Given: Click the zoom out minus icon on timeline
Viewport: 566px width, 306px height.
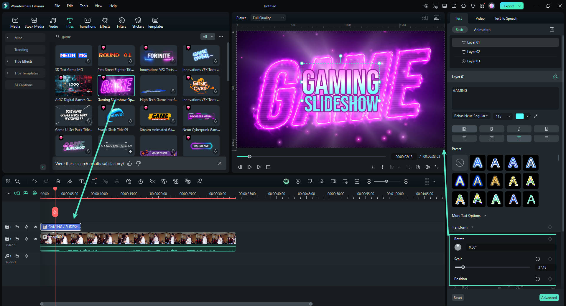Looking at the screenshot, I should coord(369,181).
